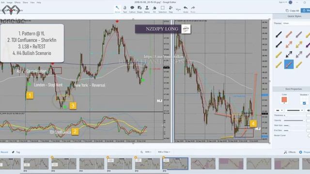The width and height of the screenshot is (310, 174).
Task: Click the Tag button
Action: click(x=16, y=152)
